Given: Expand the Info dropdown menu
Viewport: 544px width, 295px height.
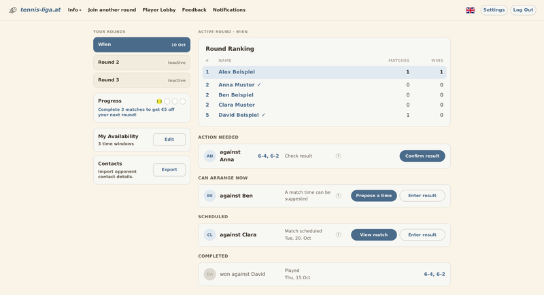Looking at the screenshot, I should 75,10.
